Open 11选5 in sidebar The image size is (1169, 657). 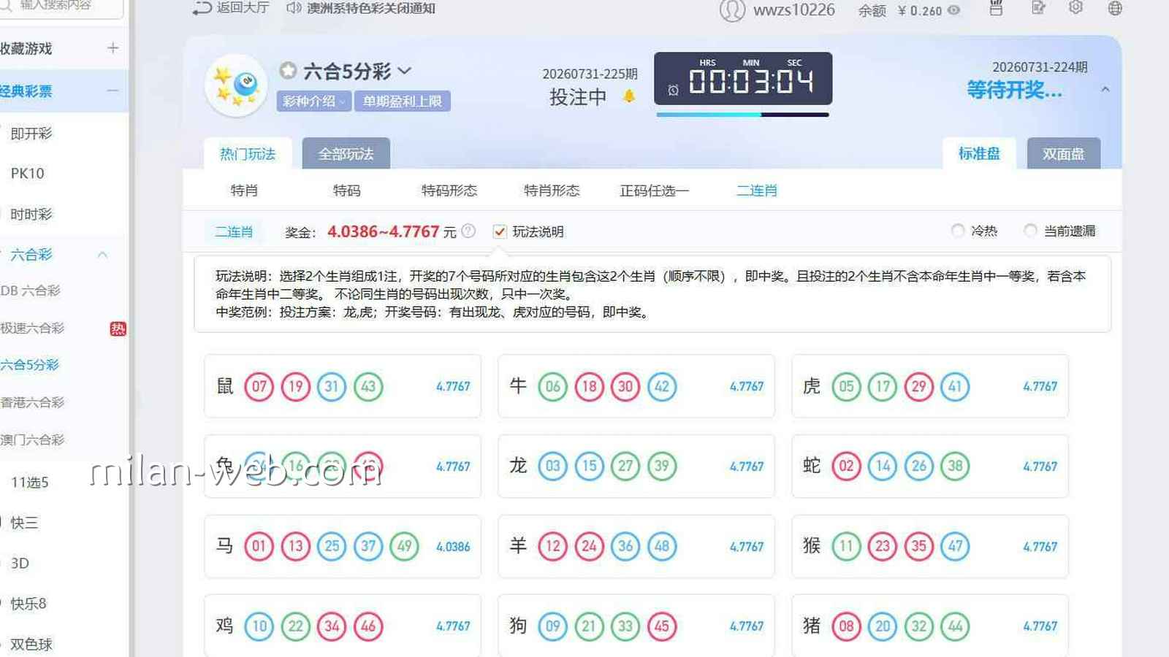[x=29, y=483]
